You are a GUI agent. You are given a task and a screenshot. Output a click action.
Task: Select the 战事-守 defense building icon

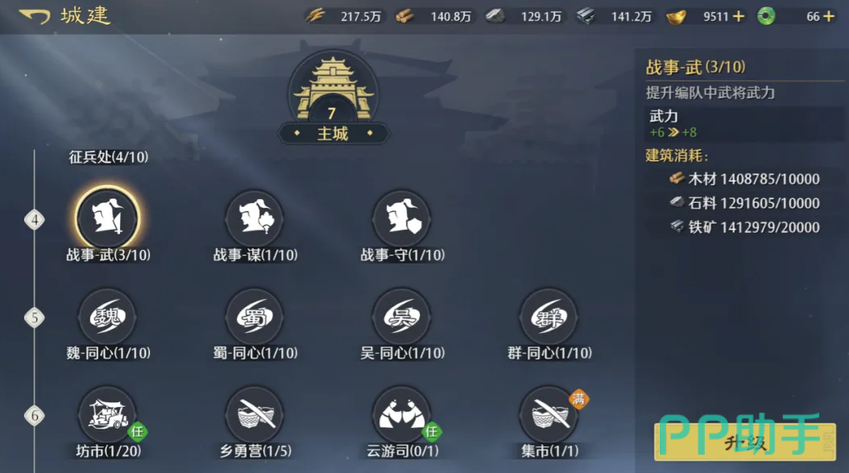click(402, 218)
